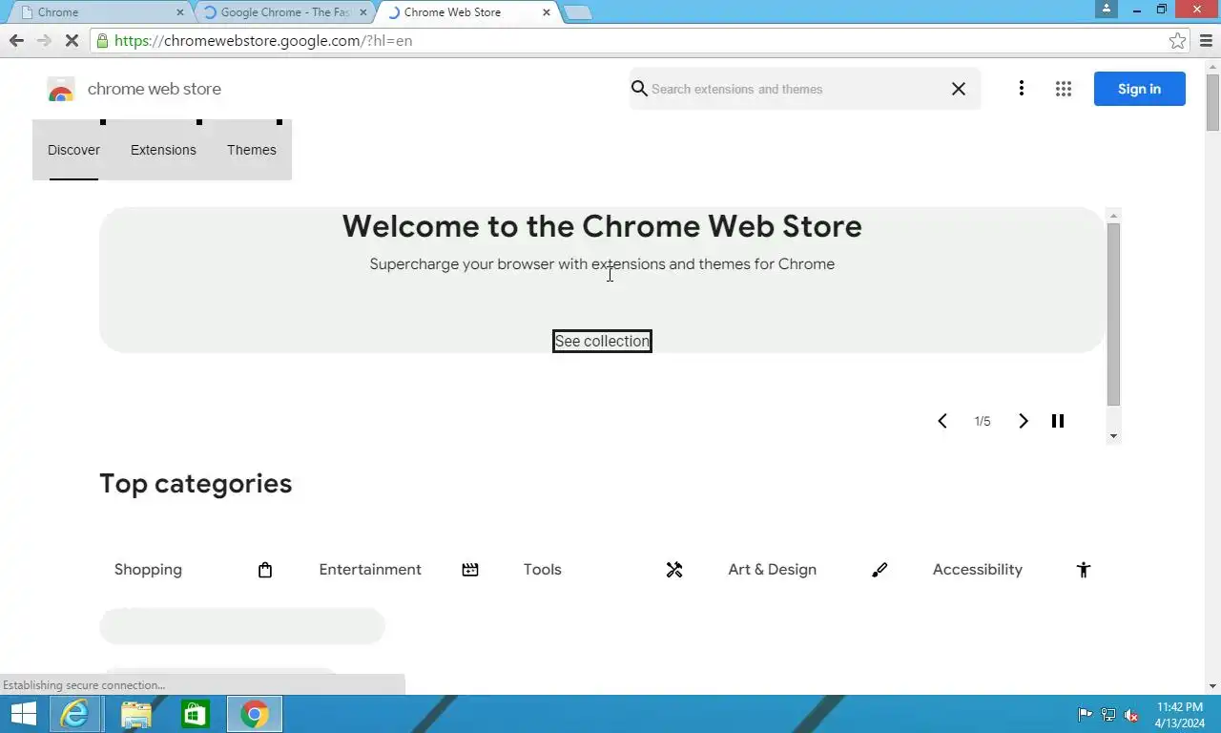Open the Entertainment category

[370, 570]
